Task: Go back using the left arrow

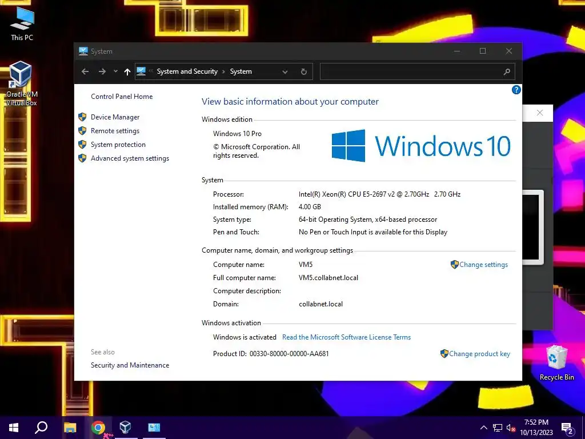Action: coord(85,71)
